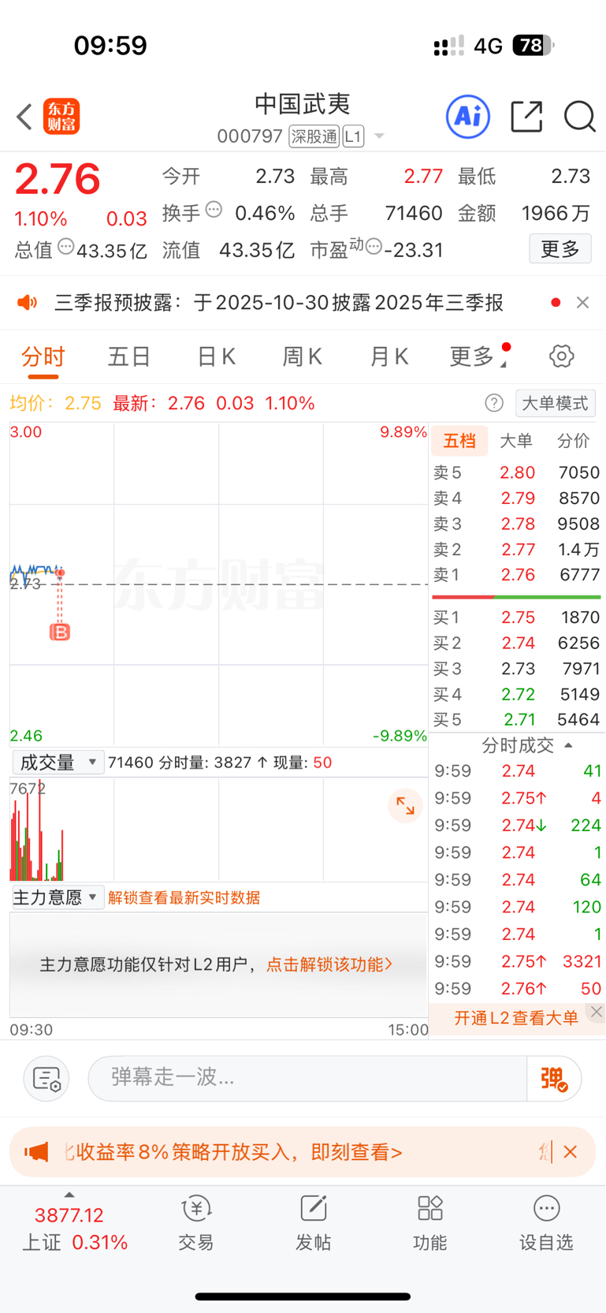Tap the volume bar chart area
606x1313 pixels.
point(219,830)
